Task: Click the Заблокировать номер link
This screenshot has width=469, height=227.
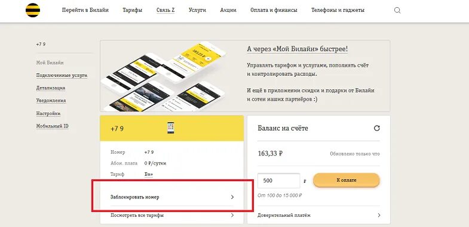Action: pyautogui.click(x=134, y=197)
